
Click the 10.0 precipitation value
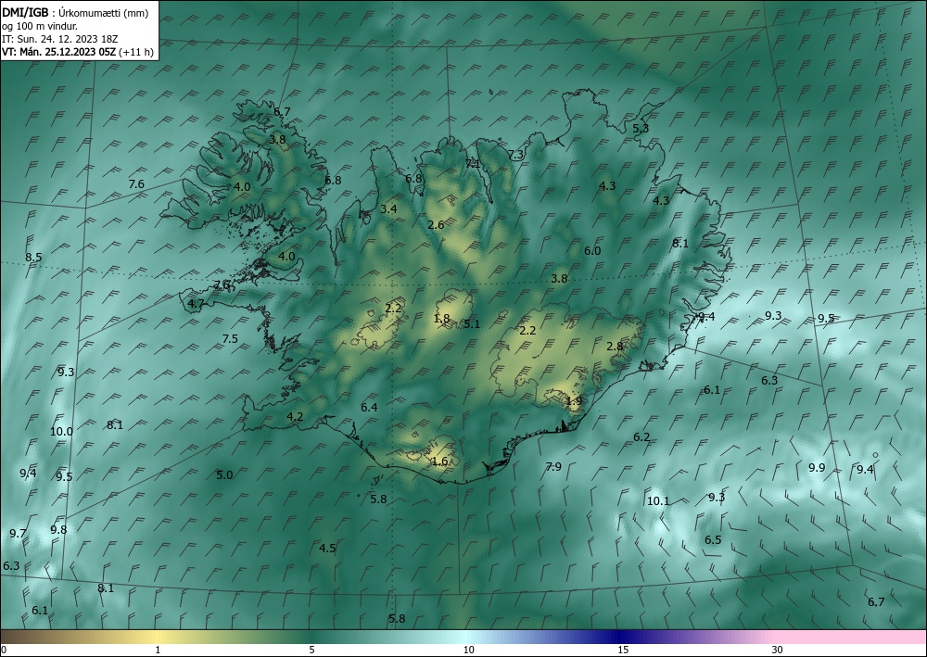(61, 431)
